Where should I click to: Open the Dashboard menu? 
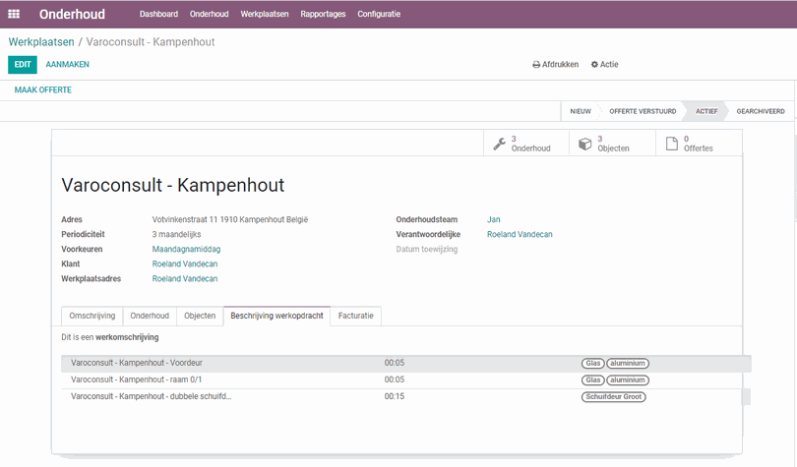[x=158, y=14]
